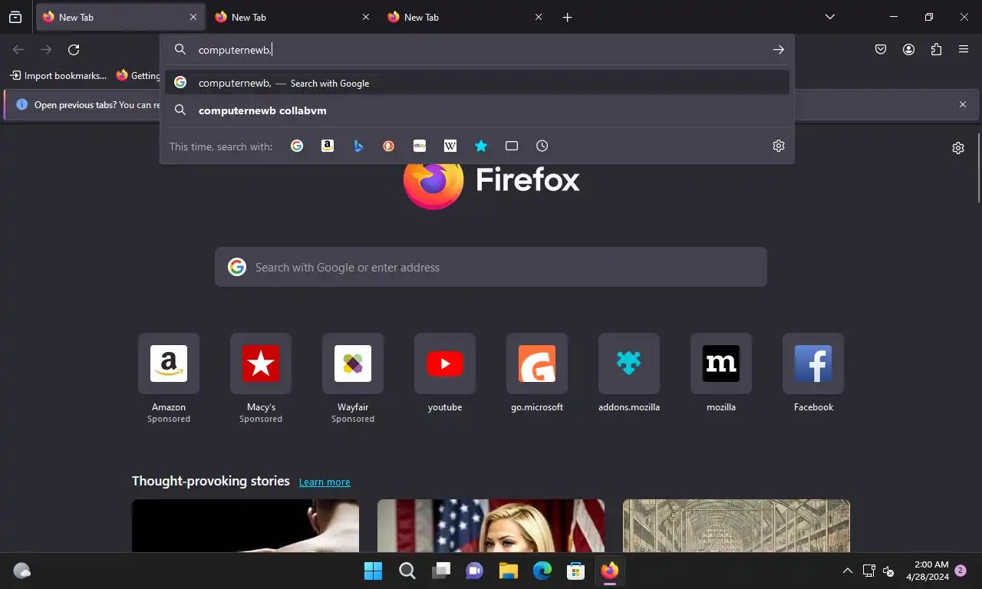
Task: Show hidden system tray icons
Action: tap(848, 571)
